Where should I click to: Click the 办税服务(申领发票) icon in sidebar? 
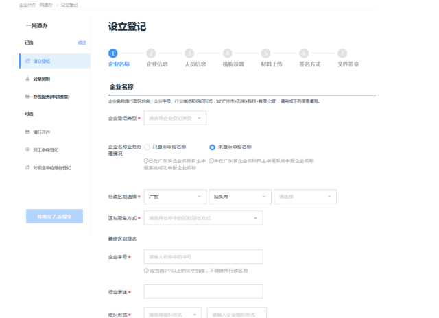click(x=27, y=97)
